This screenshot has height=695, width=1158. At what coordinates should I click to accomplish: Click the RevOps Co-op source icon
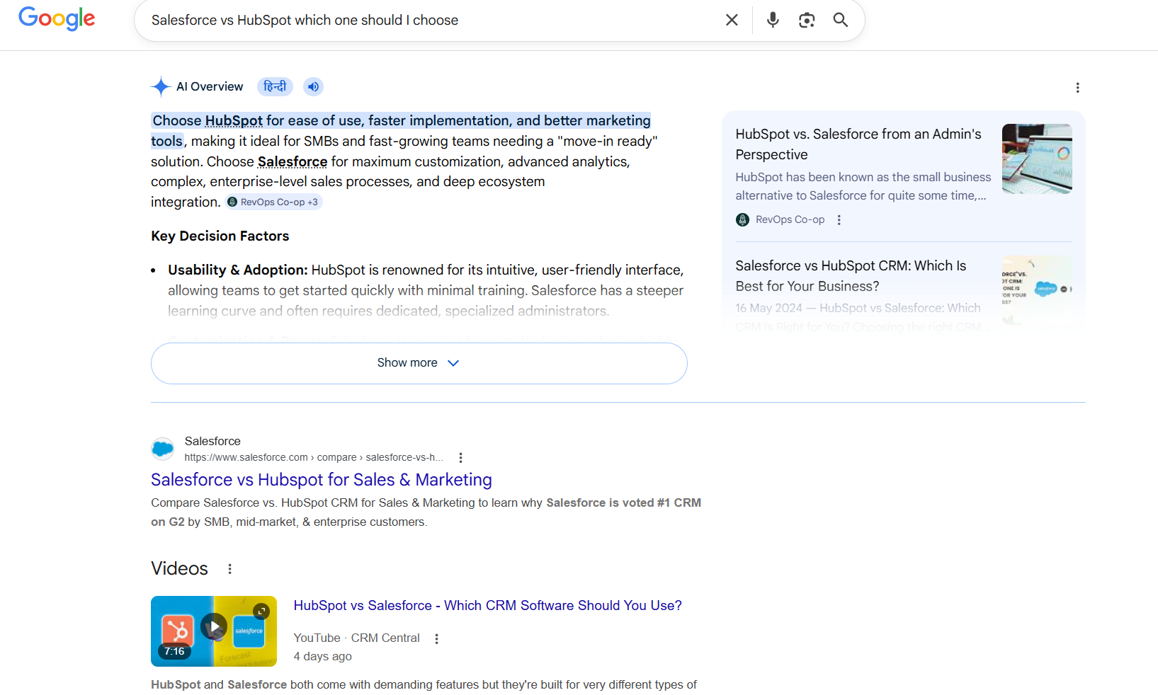pyautogui.click(x=742, y=220)
